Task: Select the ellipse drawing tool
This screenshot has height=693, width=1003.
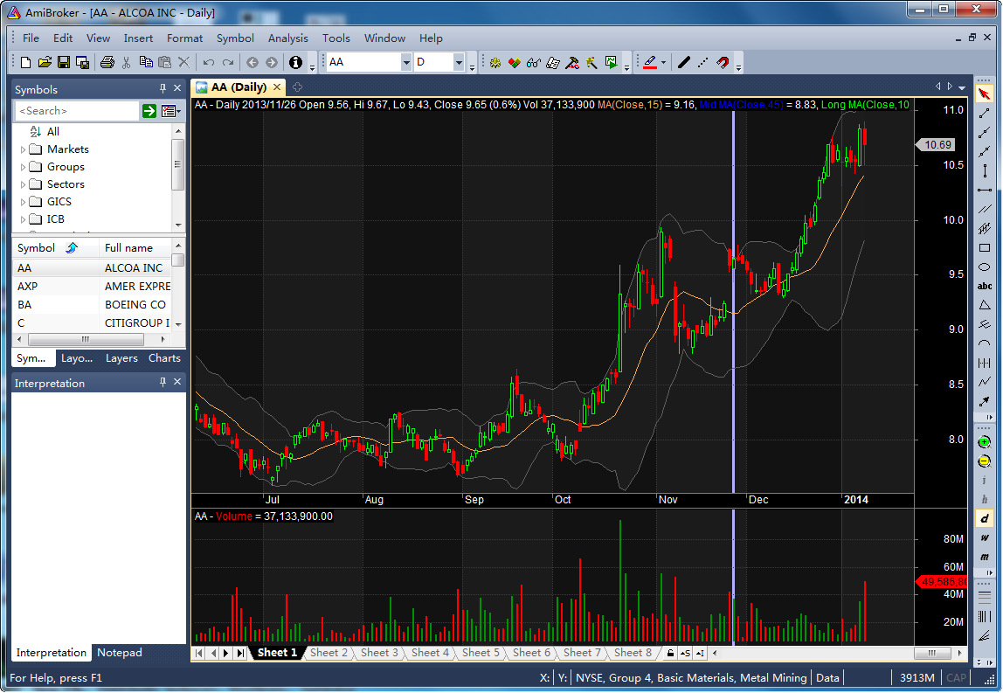Action: pyautogui.click(x=985, y=267)
